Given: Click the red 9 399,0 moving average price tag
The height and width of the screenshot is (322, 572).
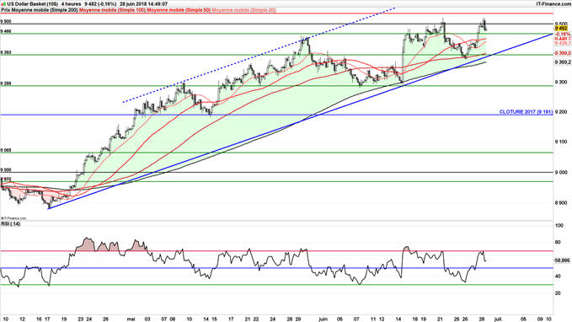Looking at the screenshot, I should pos(563,53).
